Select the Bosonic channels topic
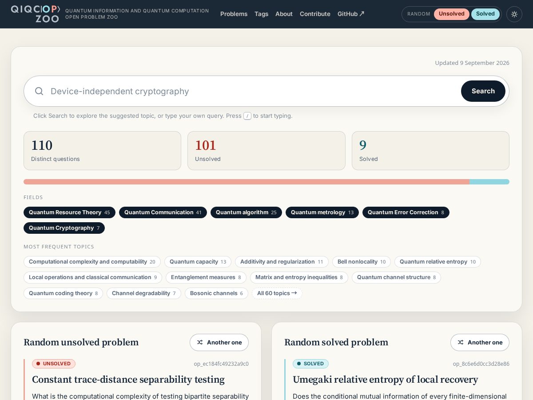 pyautogui.click(x=216, y=293)
